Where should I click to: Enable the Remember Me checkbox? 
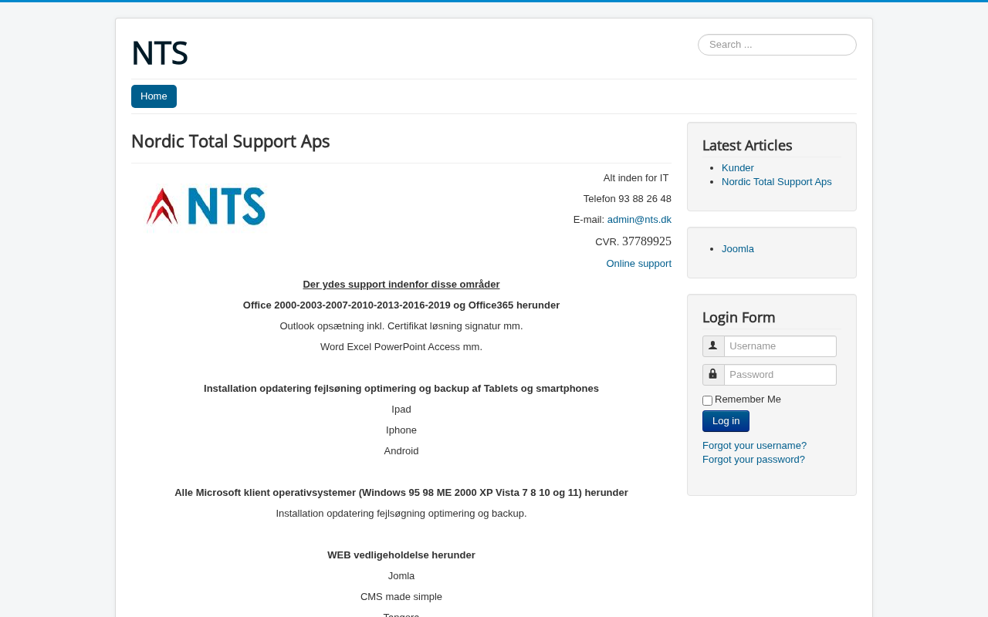[x=707, y=400]
